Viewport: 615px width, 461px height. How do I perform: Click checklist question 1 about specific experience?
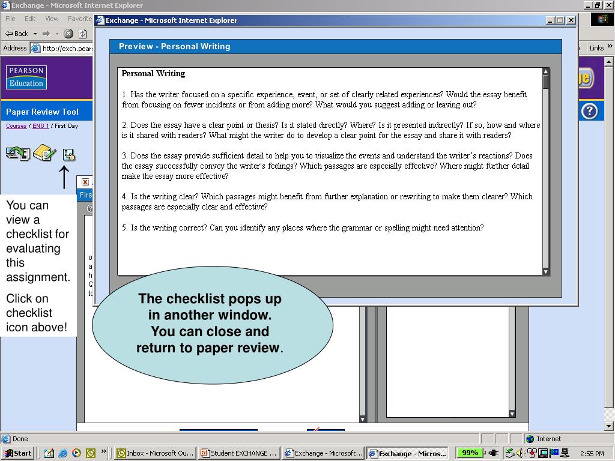[x=324, y=100]
